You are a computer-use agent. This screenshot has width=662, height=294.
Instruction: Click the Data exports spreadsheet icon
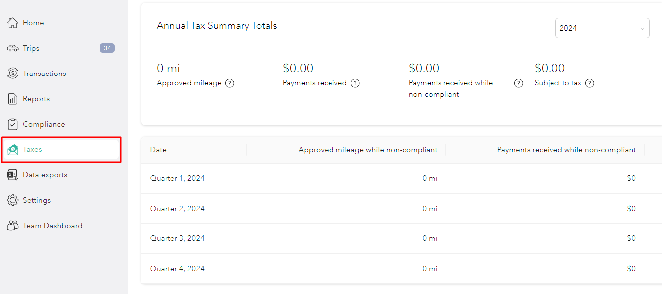click(13, 175)
